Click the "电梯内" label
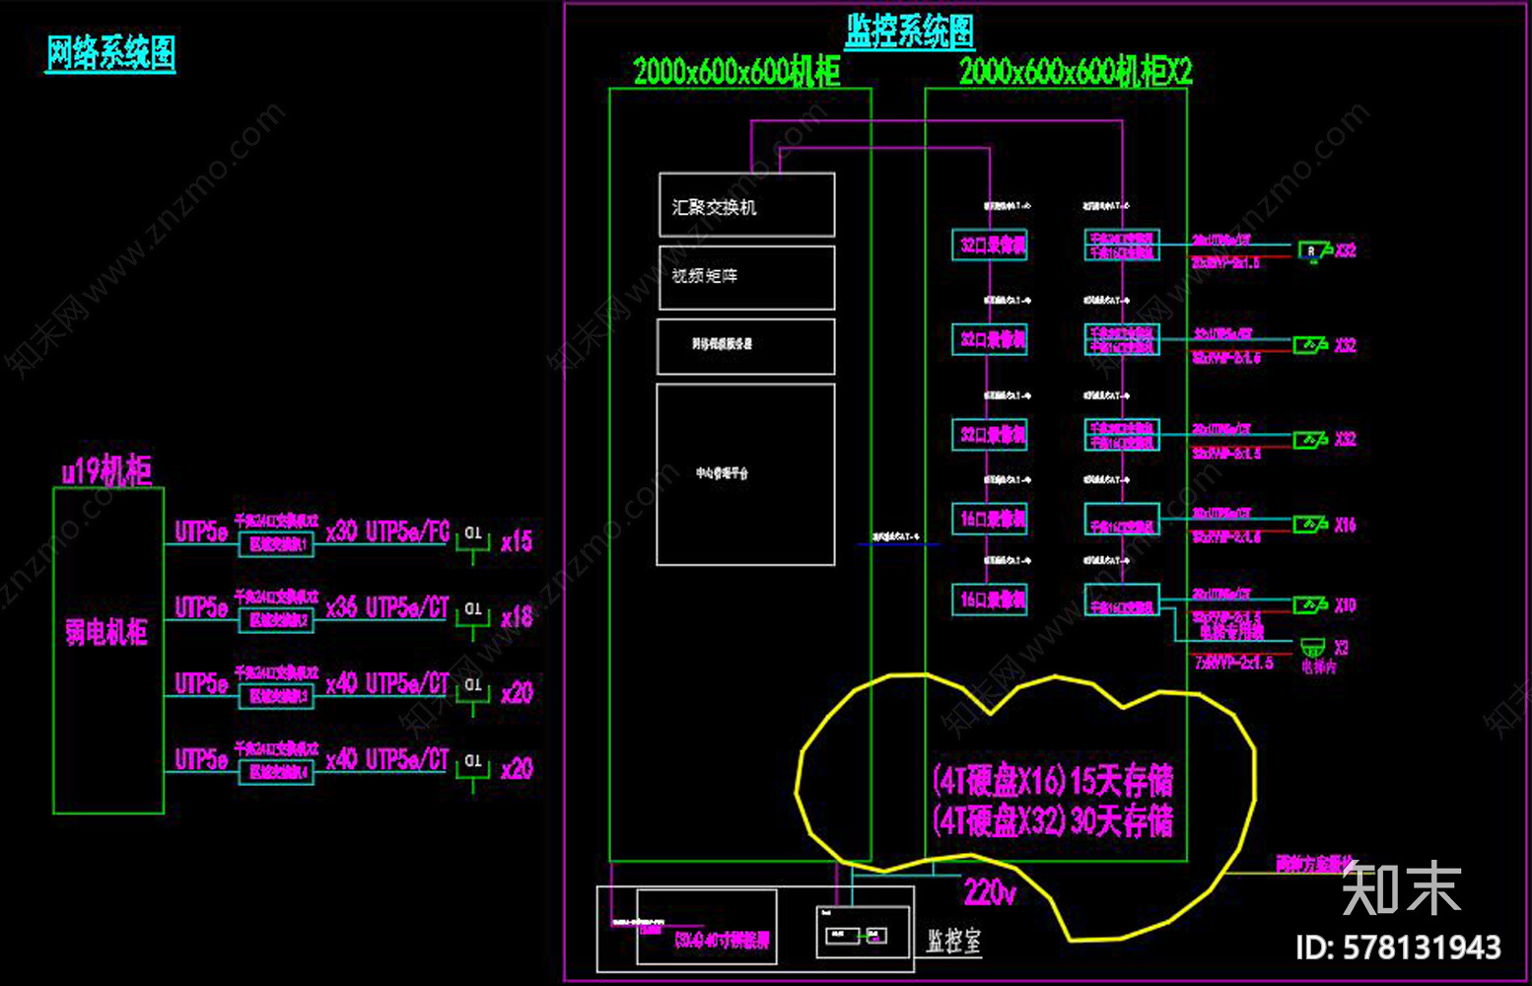1532x986 pixels. (x=1319, y=668)
